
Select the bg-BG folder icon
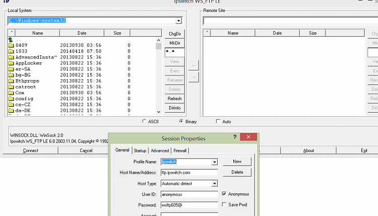(x=11, y=75)
